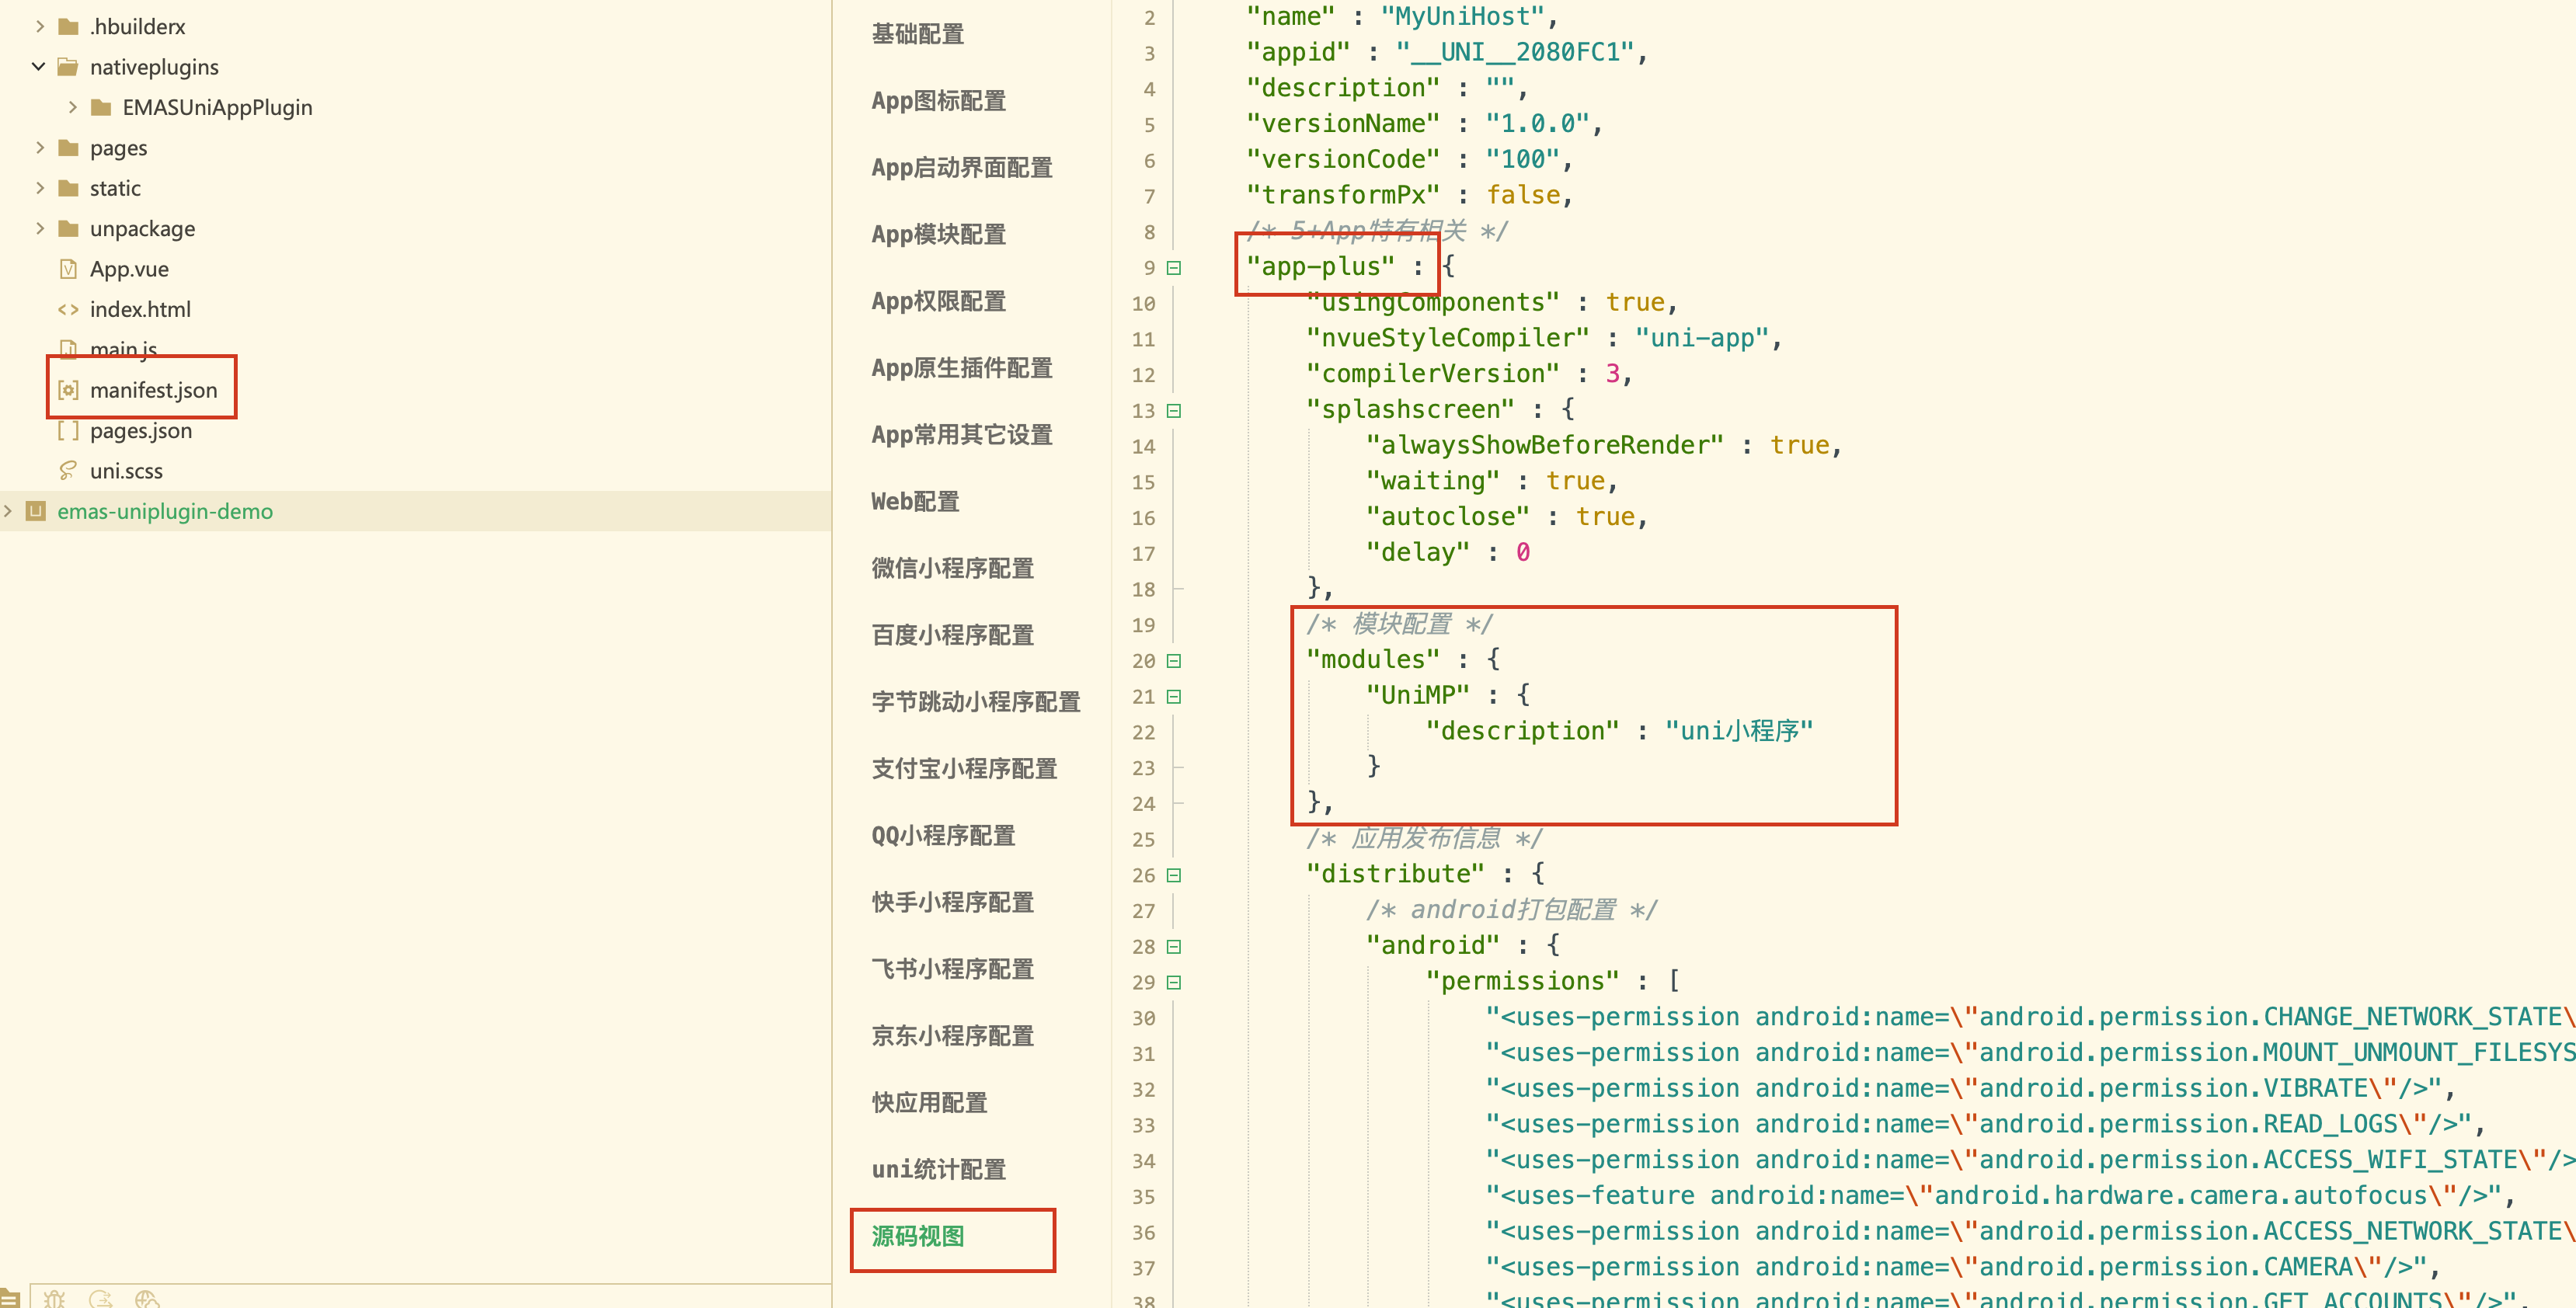Image resolution: width=2576 pixels, height=1308 pixels.
Task: Open the Web配置 tab
Action: (x=915, y=501)
